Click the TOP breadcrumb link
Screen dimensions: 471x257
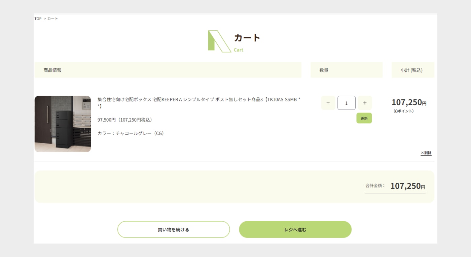(x=38, y=19)
